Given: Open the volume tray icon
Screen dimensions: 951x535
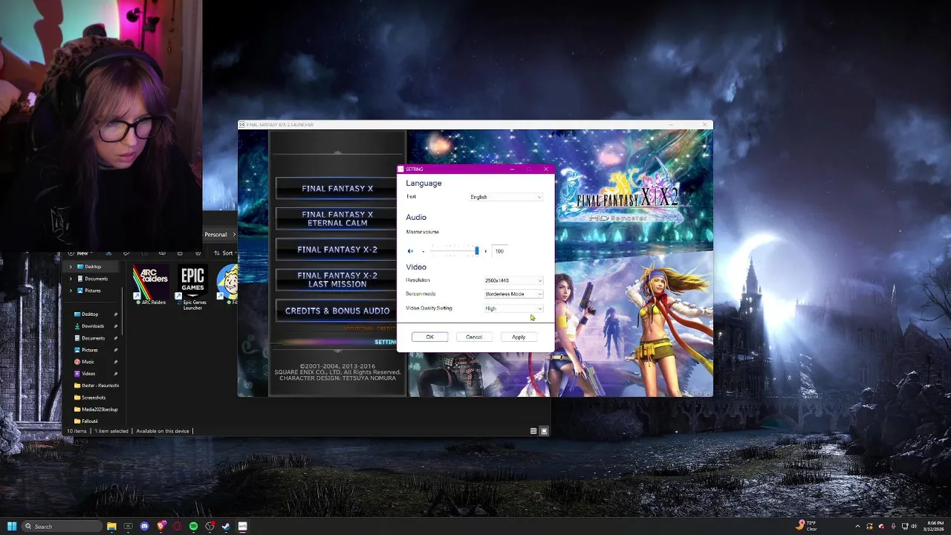Looking at the screenshot, I should coord(914,526).
